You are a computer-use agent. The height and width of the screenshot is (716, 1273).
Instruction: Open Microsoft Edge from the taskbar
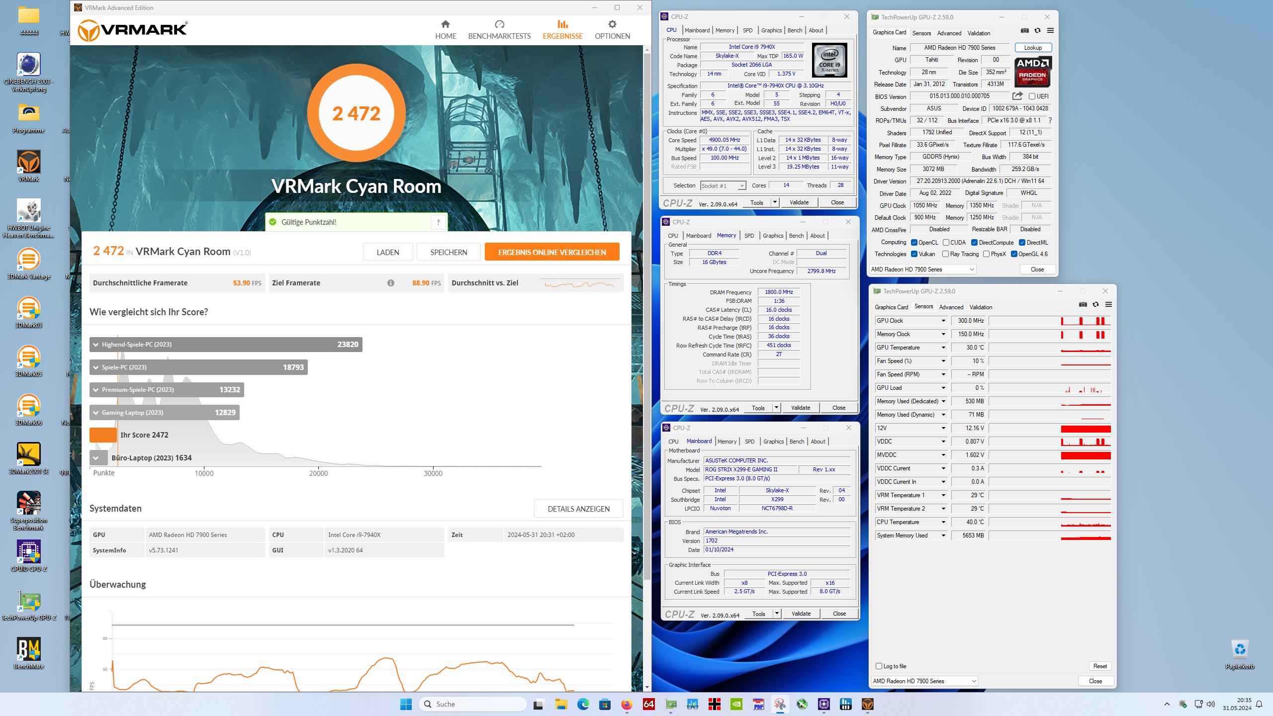pos(583,704)
